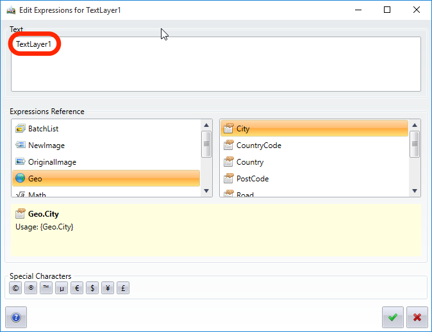Confirm changes with the green checkmark button

[392, 317]
